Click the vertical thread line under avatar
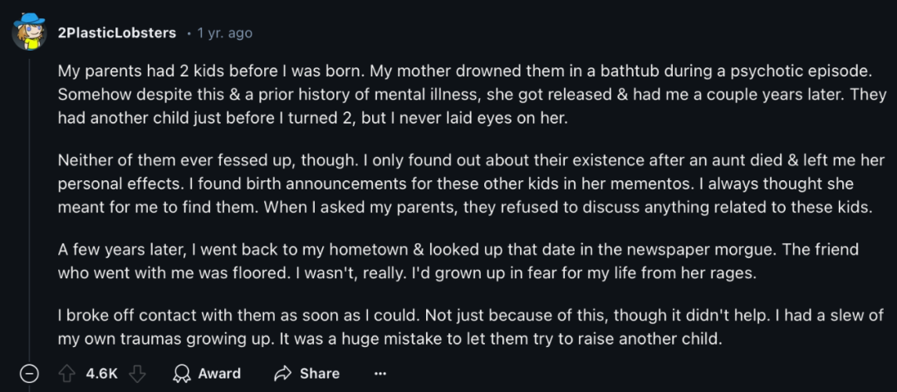897x392 pixels. 29,207
